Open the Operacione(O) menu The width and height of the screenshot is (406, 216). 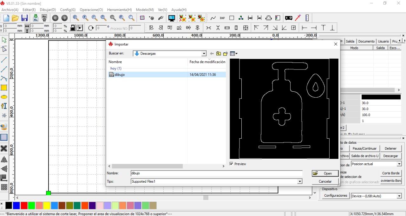pyautogui.click(x=91, y=10)
